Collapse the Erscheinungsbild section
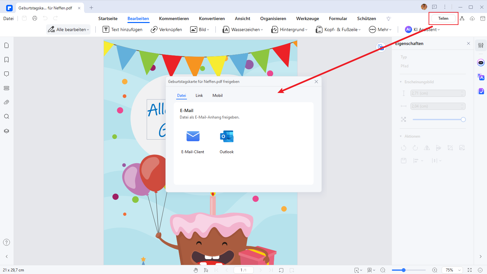The height and width of the screenshot is (274, 487). pos(401,82)
